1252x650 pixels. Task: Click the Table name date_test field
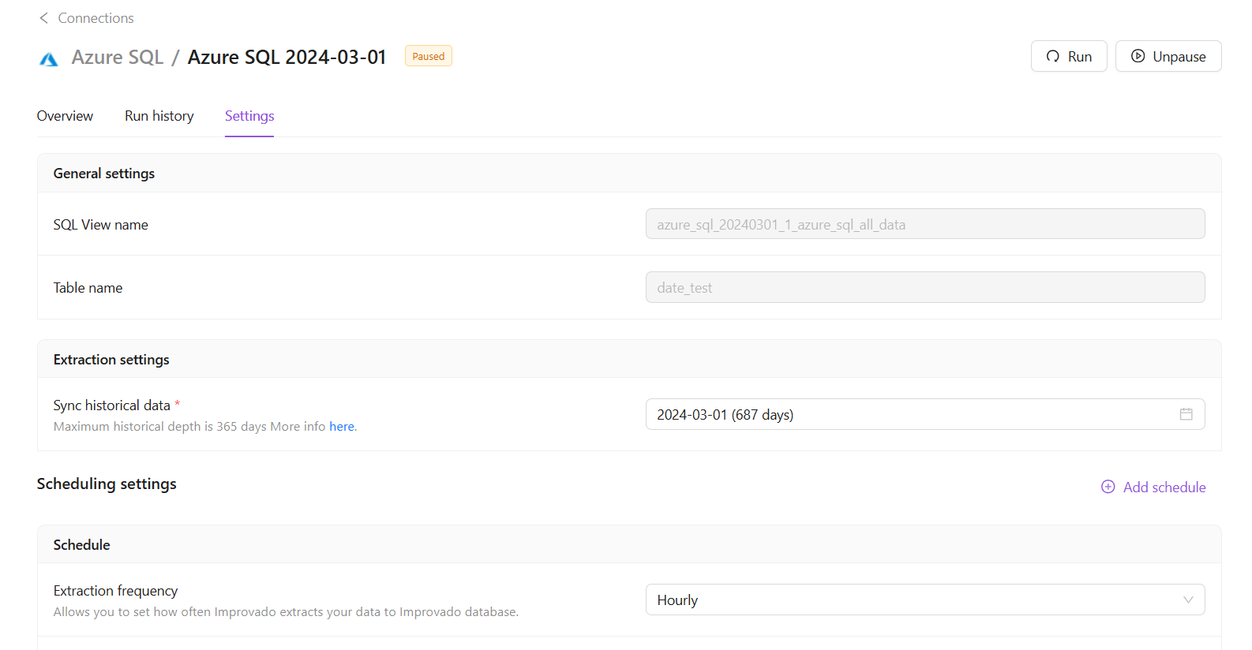[x=924, y=288]
